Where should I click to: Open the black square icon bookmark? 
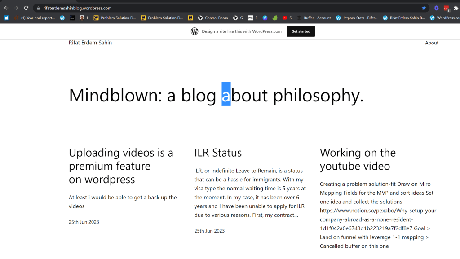click(72, 18)
